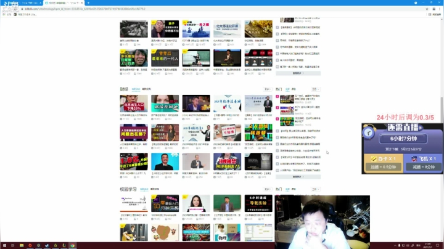This screenshot has height=249, width=444.
Task: Click rank 7 badge in 财经 ranking list
Action: (x=277, y=150)
